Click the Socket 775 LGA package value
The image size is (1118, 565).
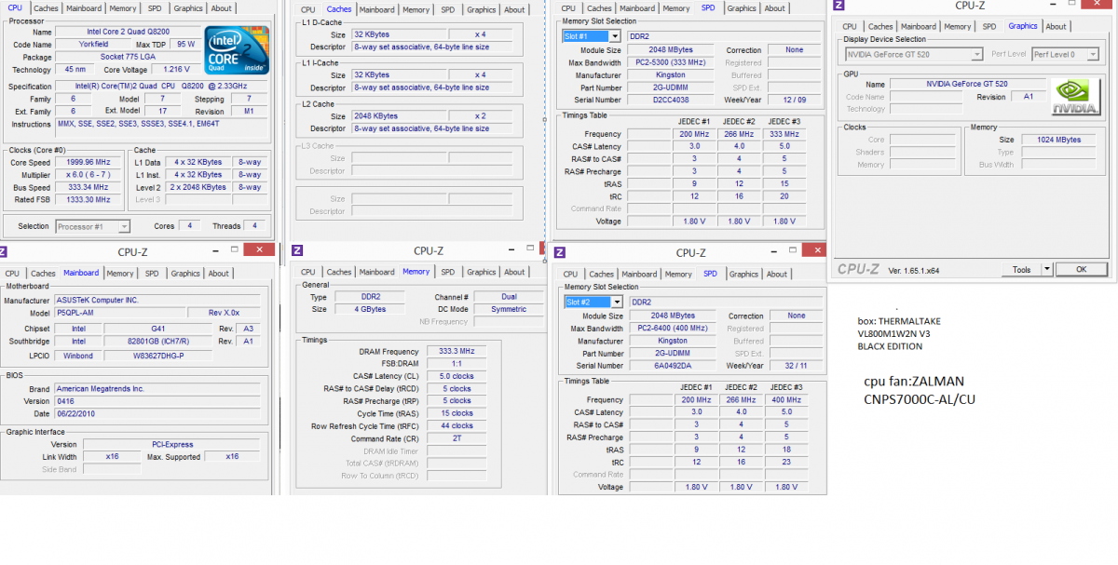point(129,57)
